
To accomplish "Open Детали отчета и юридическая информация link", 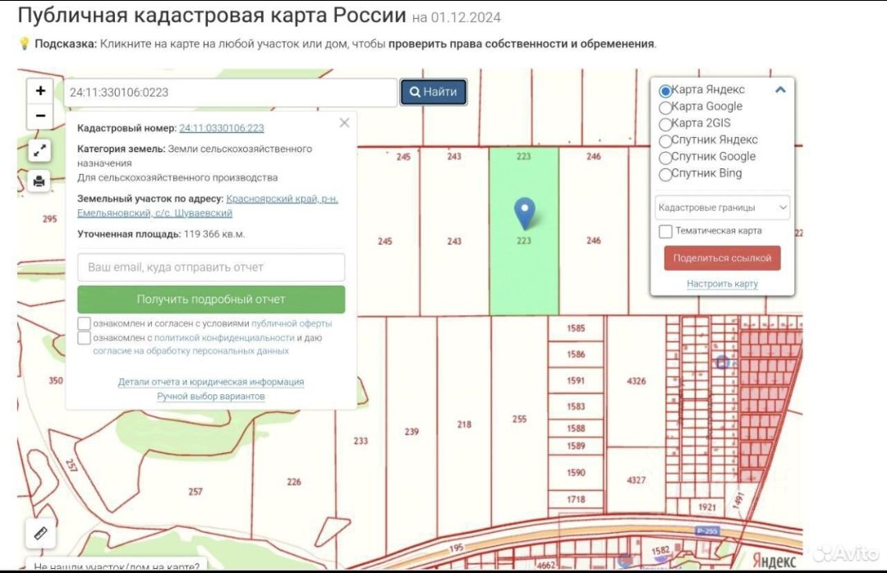I will (211, 382).
